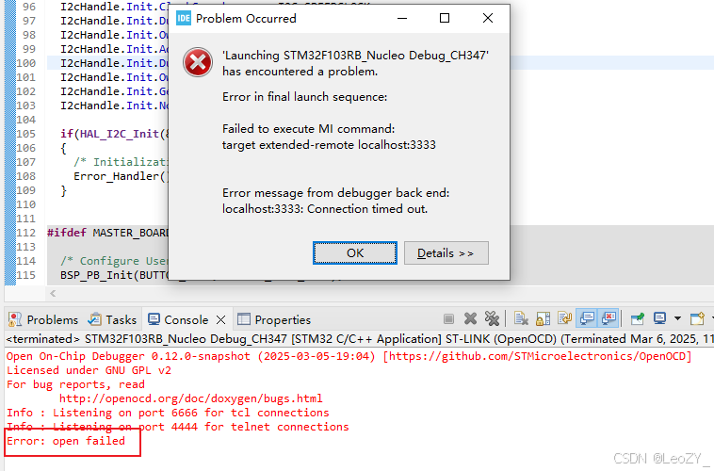Maximize the Problem Occurred dialog
The image size is (714, 471).
[x=445, y=18]
